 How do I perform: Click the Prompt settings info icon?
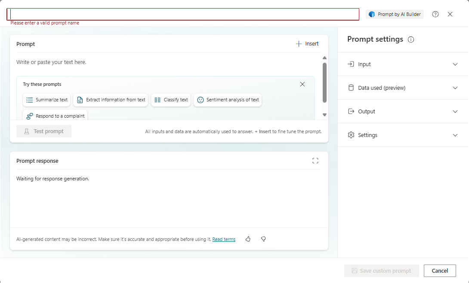[411, 40]
